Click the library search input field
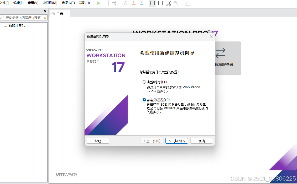297x184 pixels. coord(23,18)
